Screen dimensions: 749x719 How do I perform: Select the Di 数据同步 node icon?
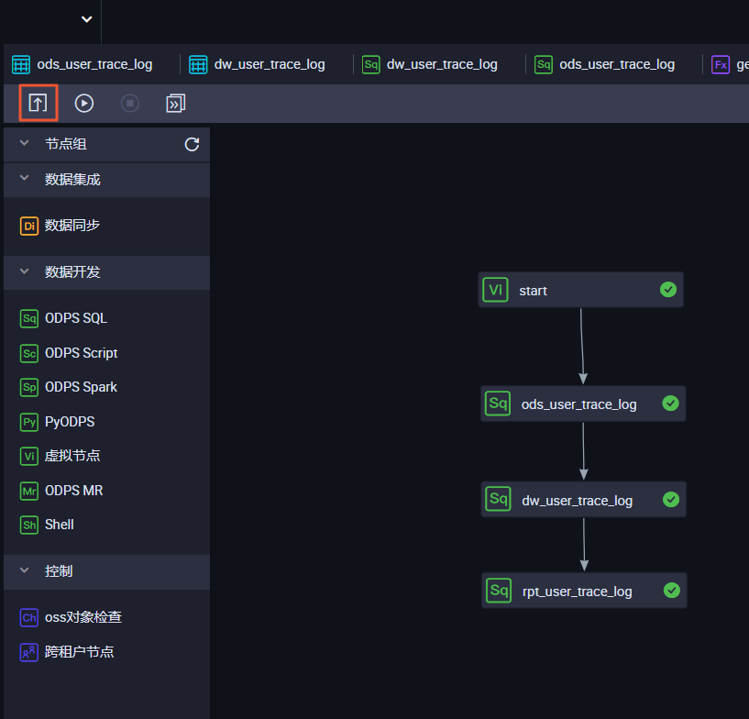29,226
